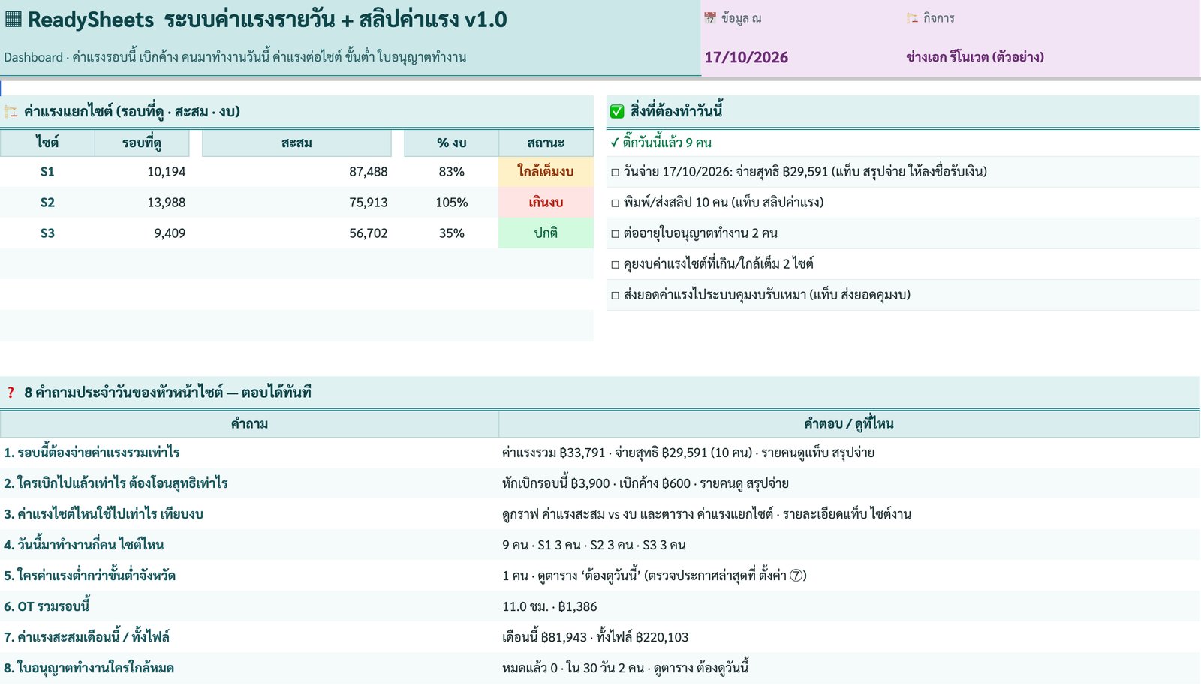Mark ต่ออายุใบอนุญาตทำงาน 2 คน as done
This screenshot has height=689, width=1201.
point(615,234)
